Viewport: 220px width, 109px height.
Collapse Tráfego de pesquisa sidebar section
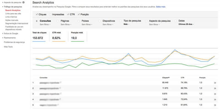pos(12,7)
